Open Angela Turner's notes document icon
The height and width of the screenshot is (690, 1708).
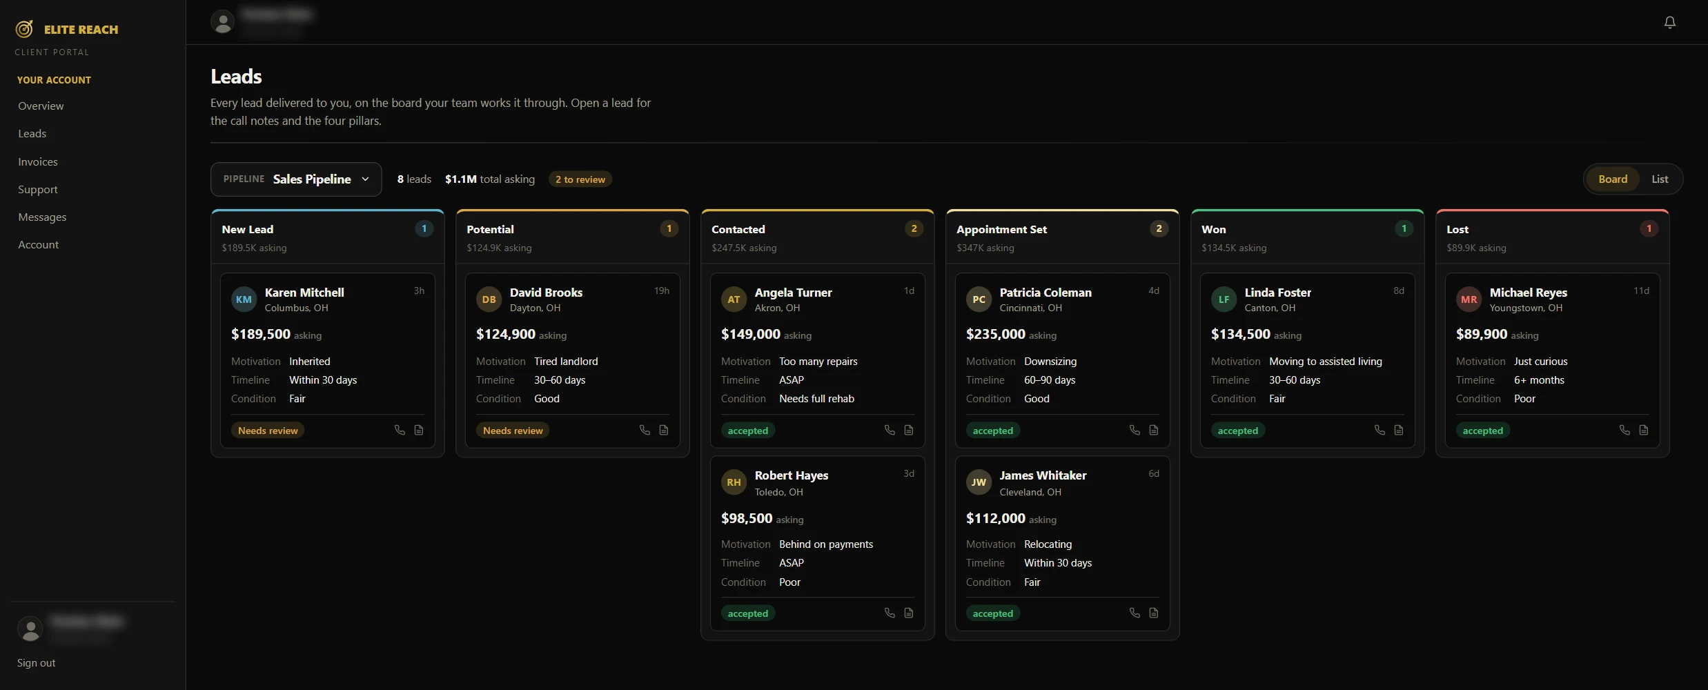tap(909, 430)
